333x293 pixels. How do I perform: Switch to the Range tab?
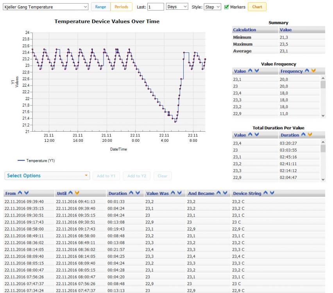pos(100,7)
